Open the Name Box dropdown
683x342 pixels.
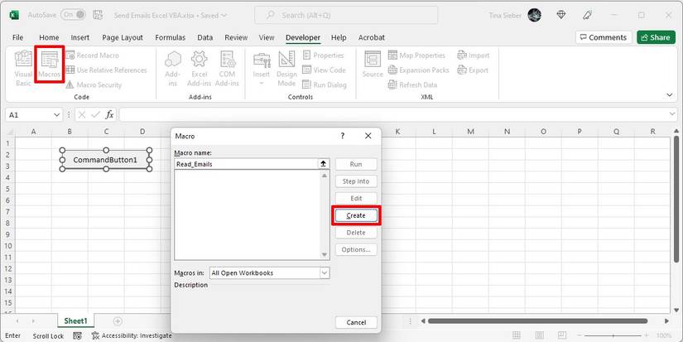click(56, 115)
